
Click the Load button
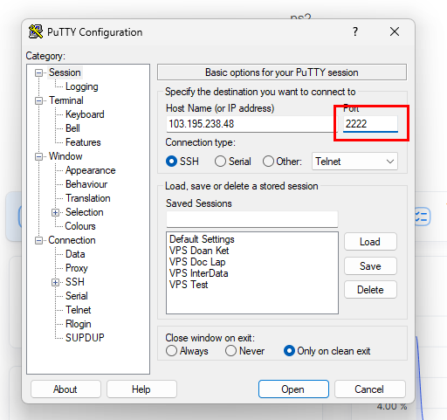click(x=370, y=242)
